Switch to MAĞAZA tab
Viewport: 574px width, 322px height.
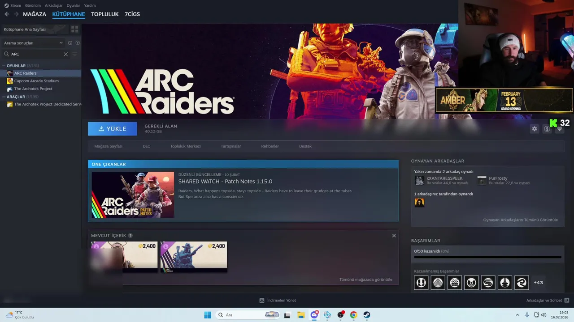35,14
